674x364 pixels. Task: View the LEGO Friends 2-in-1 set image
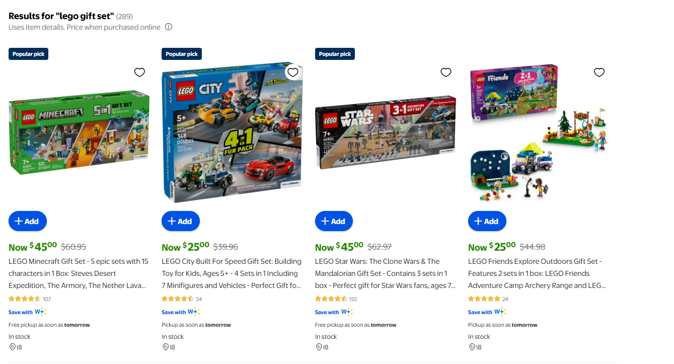coord(539,132)
